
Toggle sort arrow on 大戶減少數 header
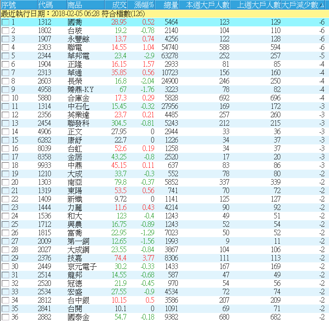point(322,5)
